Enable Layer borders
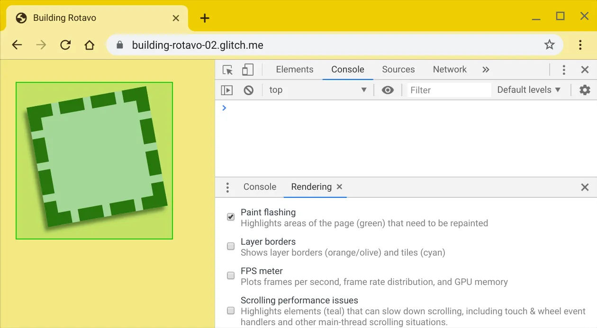Image resolution: width=597 pixels, height=328 pixels. pyautogui.click(x=230, y=246)
